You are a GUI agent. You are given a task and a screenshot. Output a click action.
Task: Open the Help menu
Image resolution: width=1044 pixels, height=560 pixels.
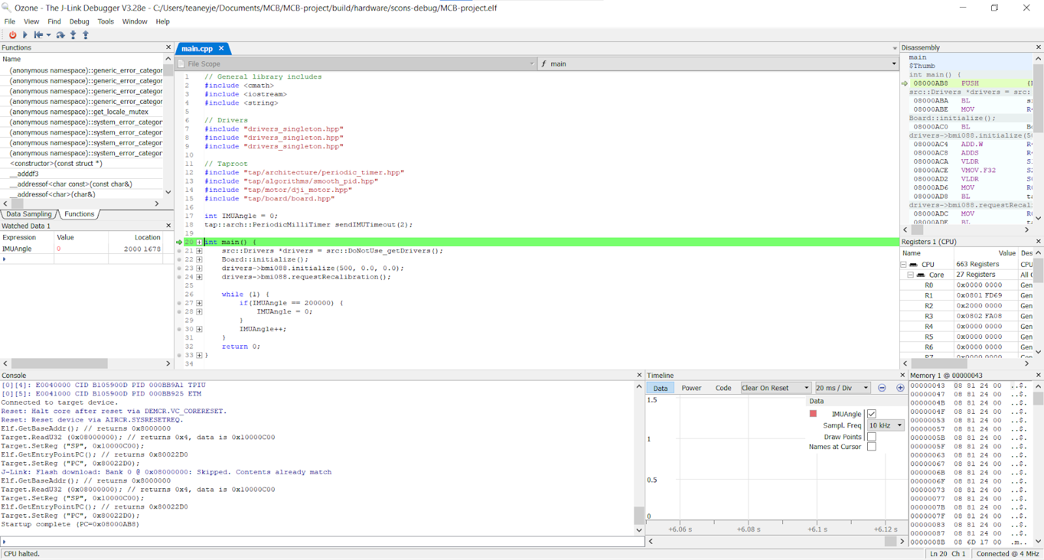point(162,22)
